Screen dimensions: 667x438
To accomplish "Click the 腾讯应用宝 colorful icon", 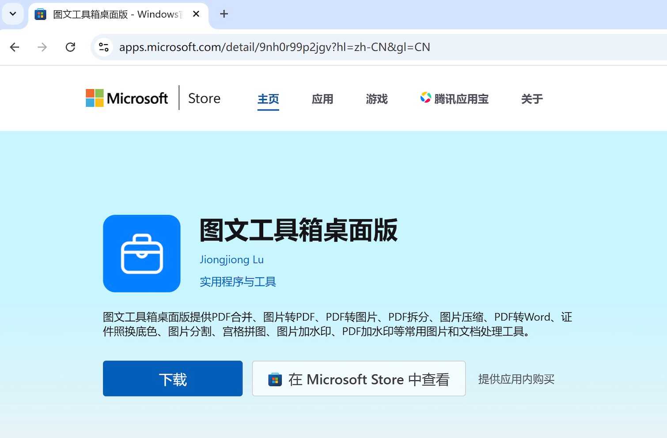I will tap(425, 98).
